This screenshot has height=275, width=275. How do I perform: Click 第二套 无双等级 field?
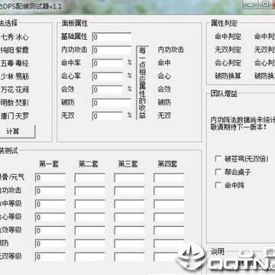coord(90,257)
